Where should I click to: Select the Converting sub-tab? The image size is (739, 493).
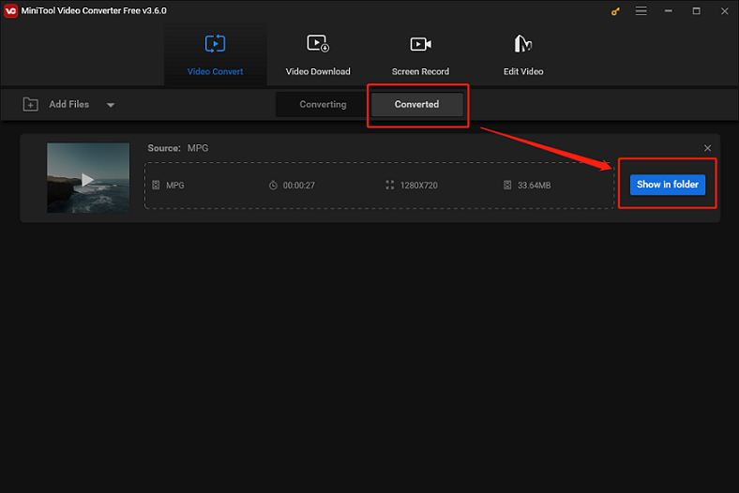[x=323, y=105]
